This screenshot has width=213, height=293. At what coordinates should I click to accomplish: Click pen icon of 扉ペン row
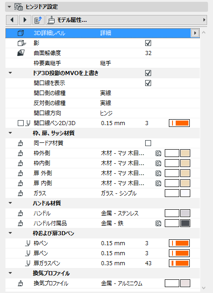(x=28, y=253)
